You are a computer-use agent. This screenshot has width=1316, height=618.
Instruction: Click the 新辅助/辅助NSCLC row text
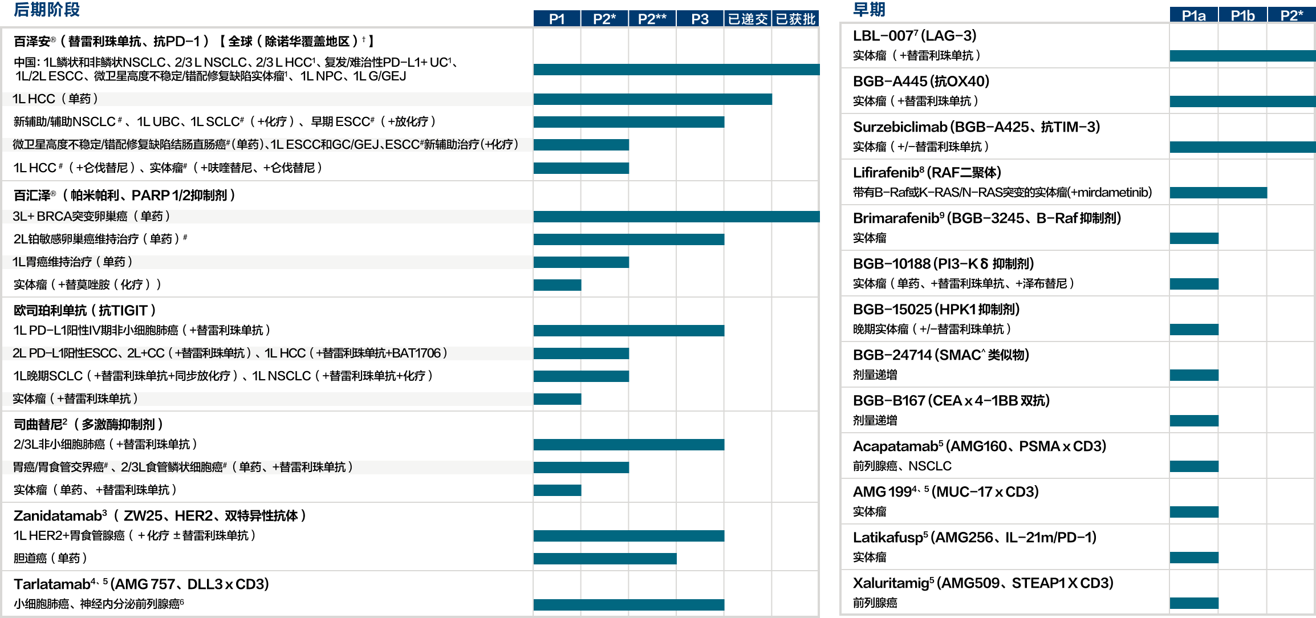pos(225,121)
